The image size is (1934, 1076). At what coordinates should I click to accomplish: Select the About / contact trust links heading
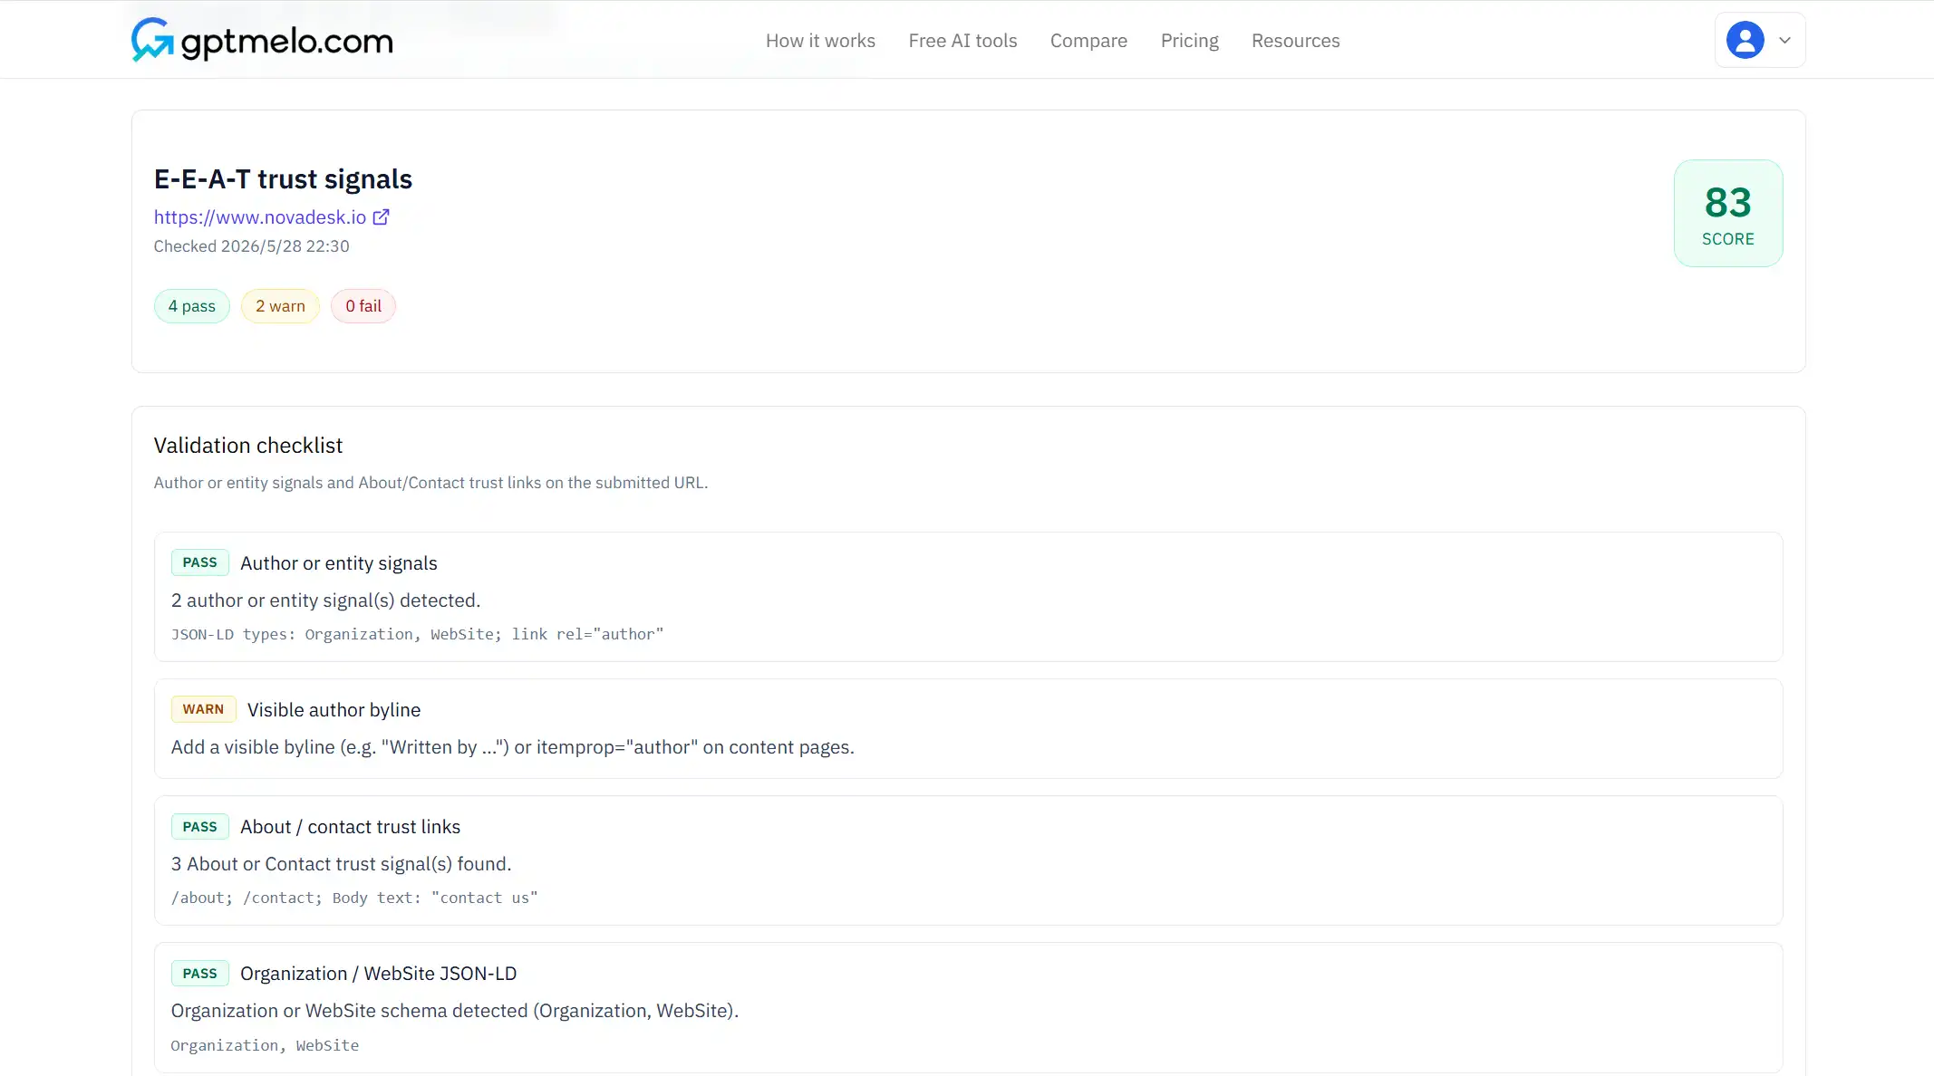[350, 827]
